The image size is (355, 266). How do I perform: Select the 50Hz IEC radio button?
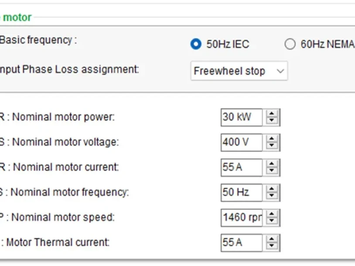[196, 44]
